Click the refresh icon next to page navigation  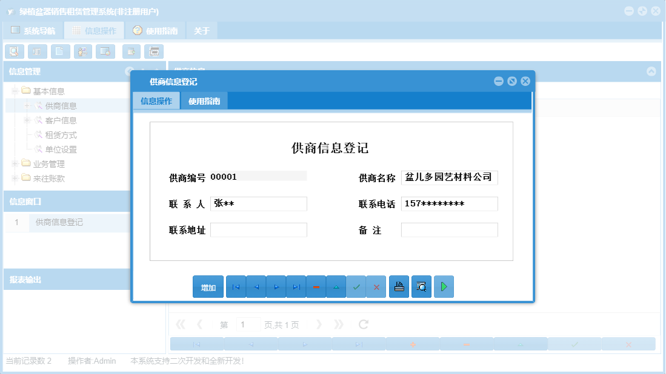pyautogui.click(x=362, y=324)
